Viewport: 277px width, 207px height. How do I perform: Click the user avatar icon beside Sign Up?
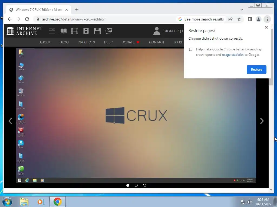157,31
